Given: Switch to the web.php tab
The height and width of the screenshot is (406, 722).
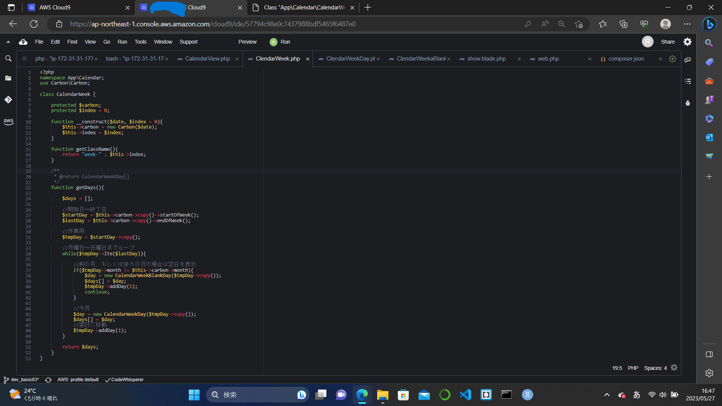Looking at the screenshot, I should coord(548,59).
